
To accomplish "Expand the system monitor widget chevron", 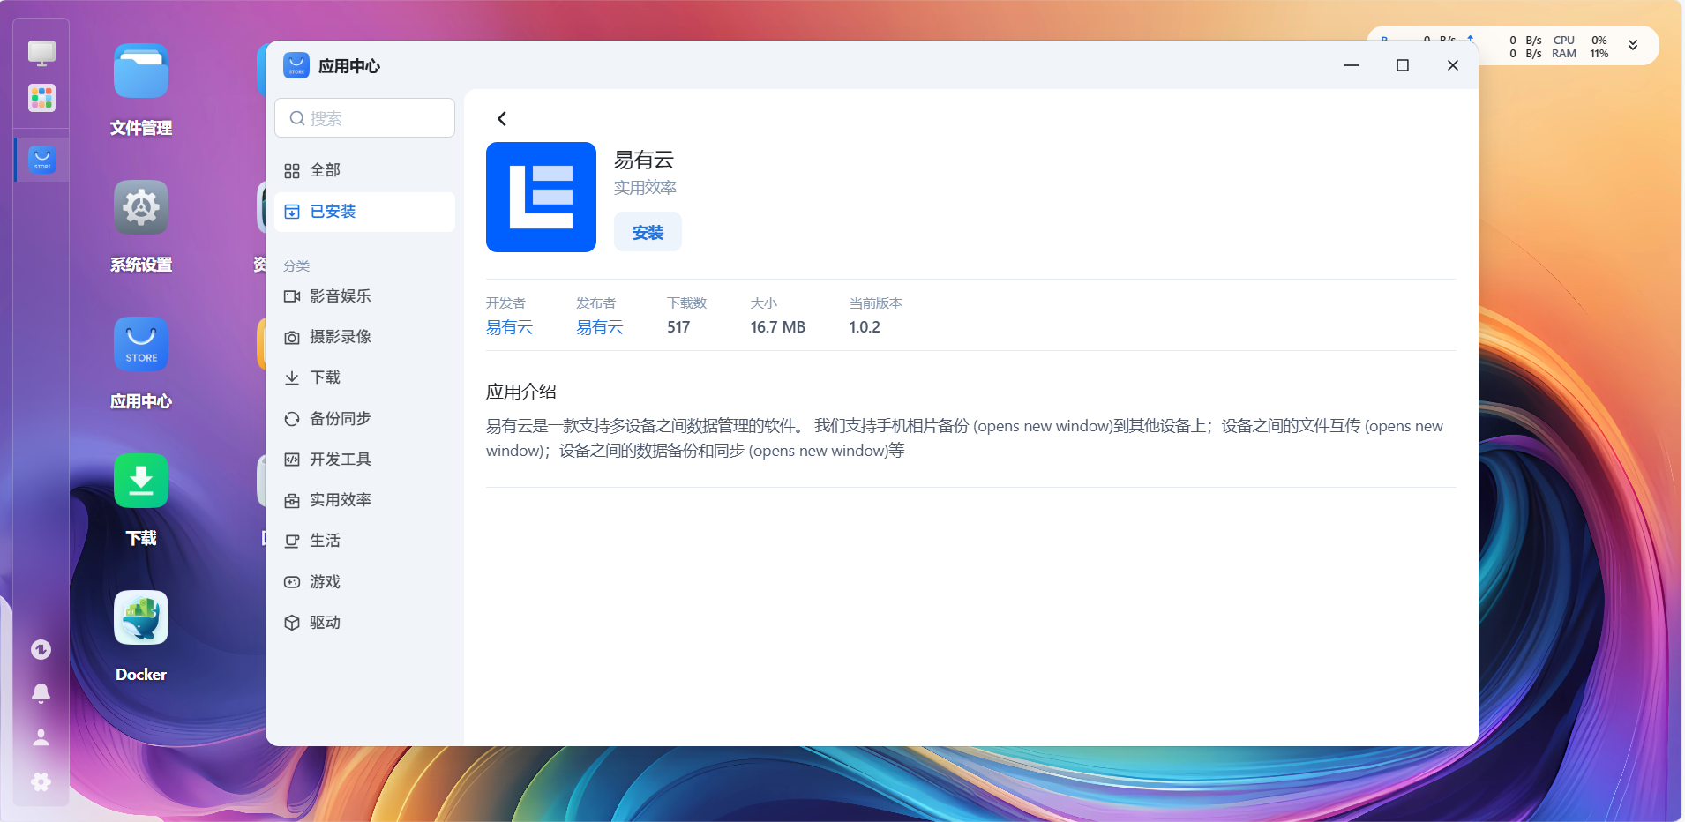I will [x=1633, y=46].
